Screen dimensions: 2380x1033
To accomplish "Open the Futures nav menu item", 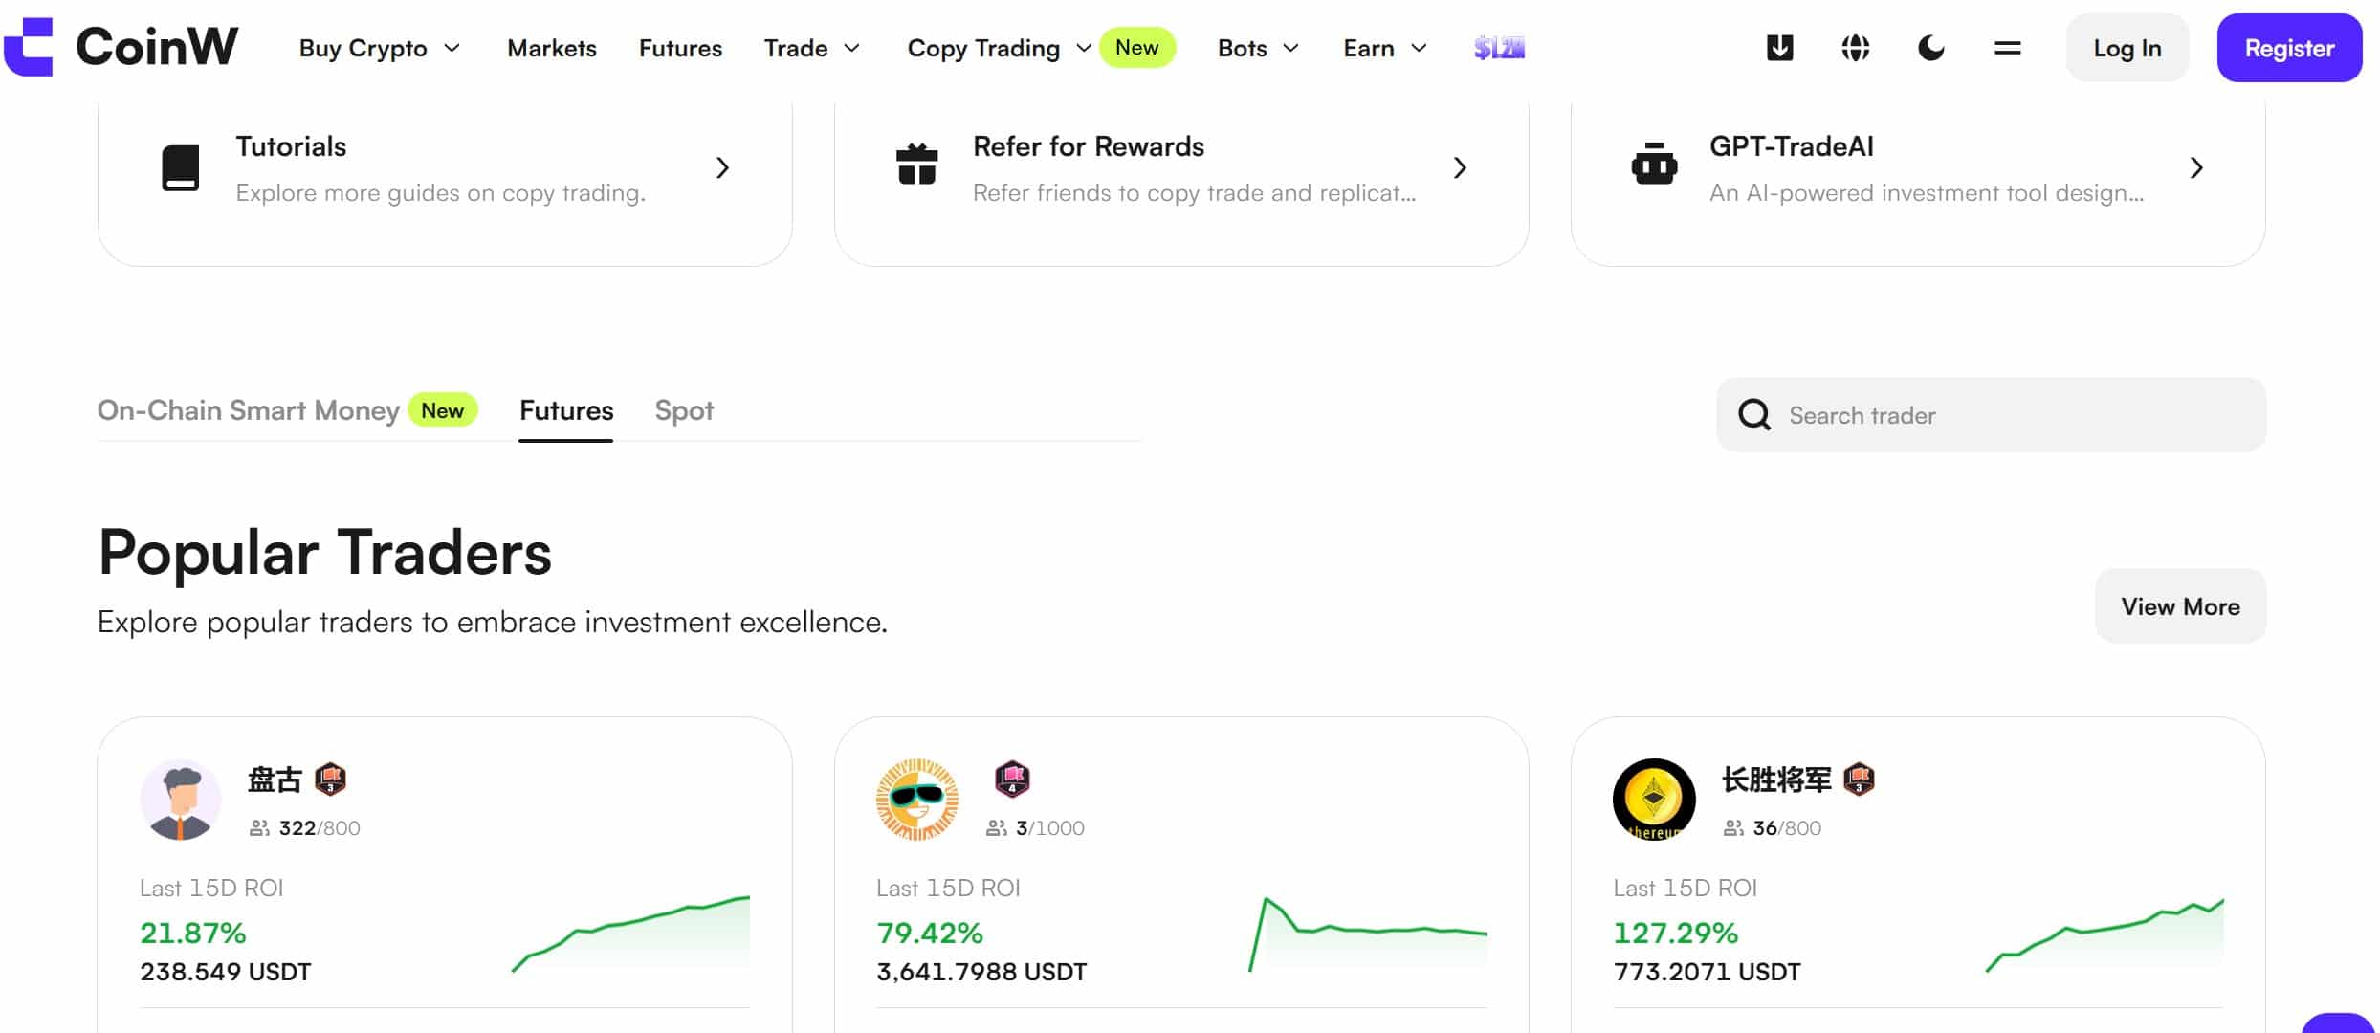I will [x=680, y=48].
